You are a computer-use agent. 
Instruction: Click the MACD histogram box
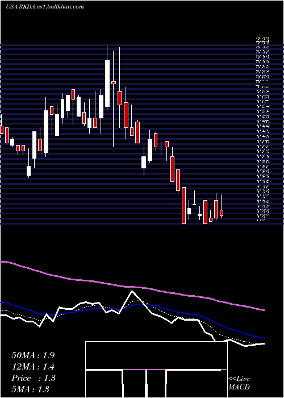(x=156, y=370)
